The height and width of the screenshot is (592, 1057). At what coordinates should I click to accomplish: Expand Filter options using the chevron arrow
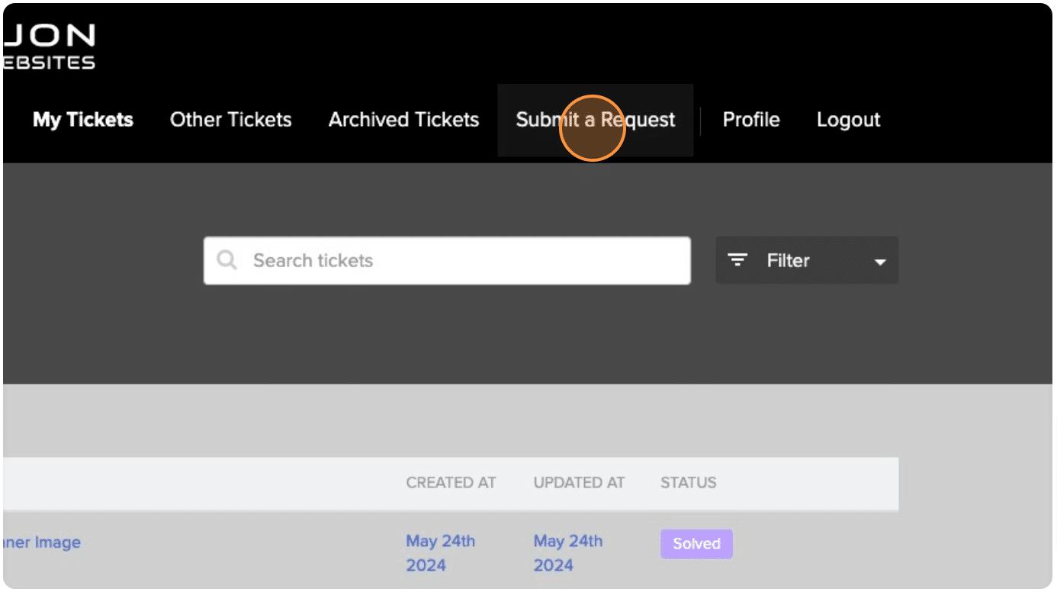pos(881,262)
